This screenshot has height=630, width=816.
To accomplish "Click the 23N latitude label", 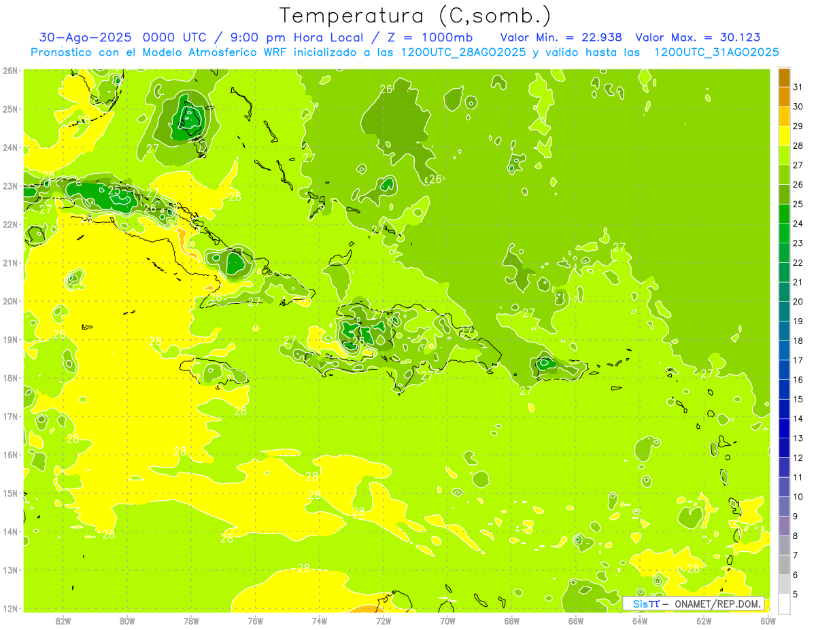I will (x=10, y=186).
